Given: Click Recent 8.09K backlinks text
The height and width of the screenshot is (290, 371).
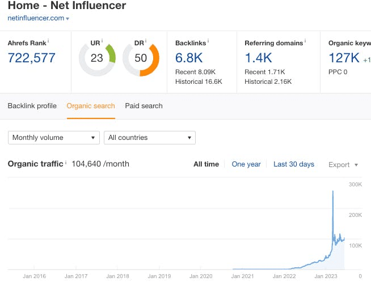Looking at the screenshot, I should [195, 72].
